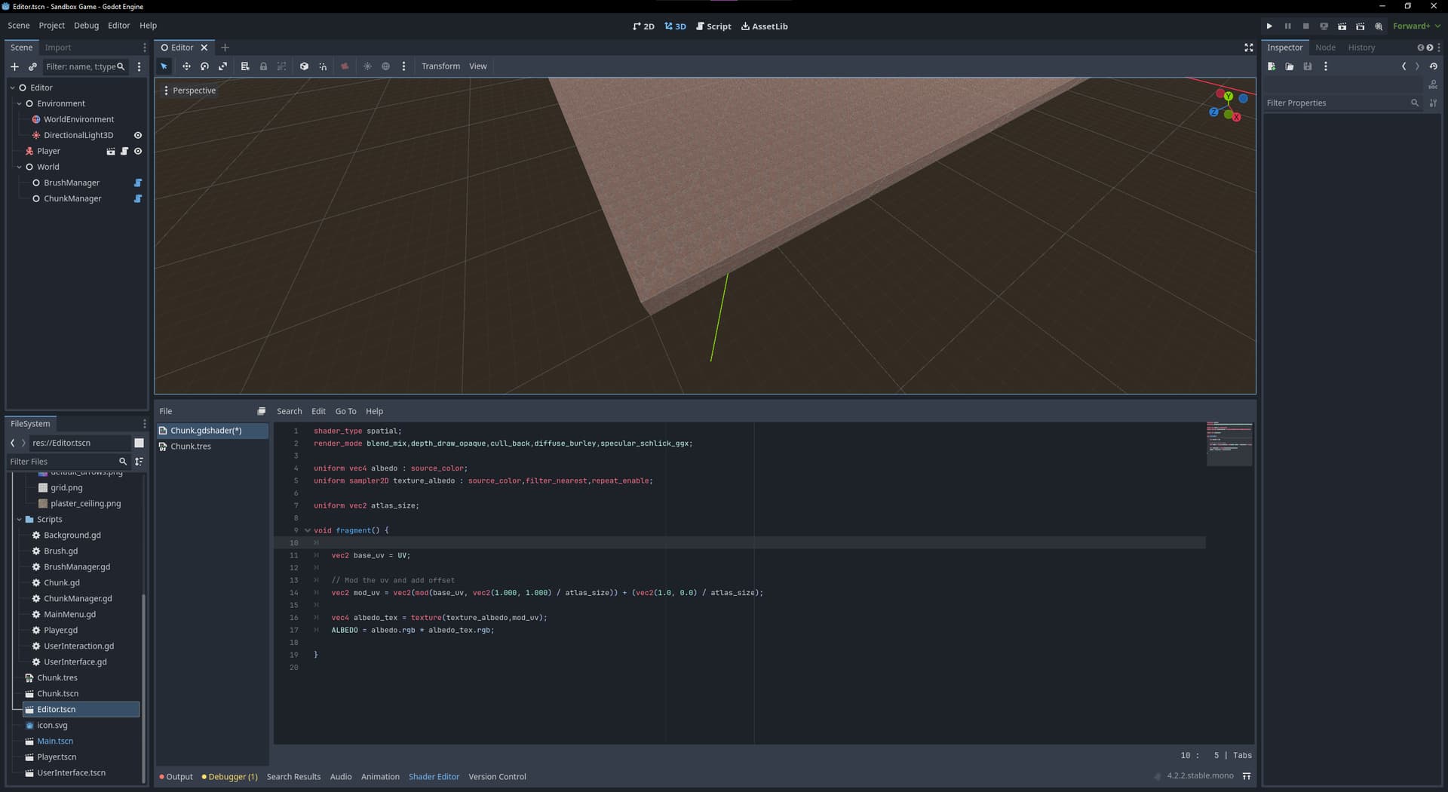This screenshot has height=792, width=1448.
Task: Toggle DirectionalLight3D visibility in the scene tree
Action: (x=137, y=135)
